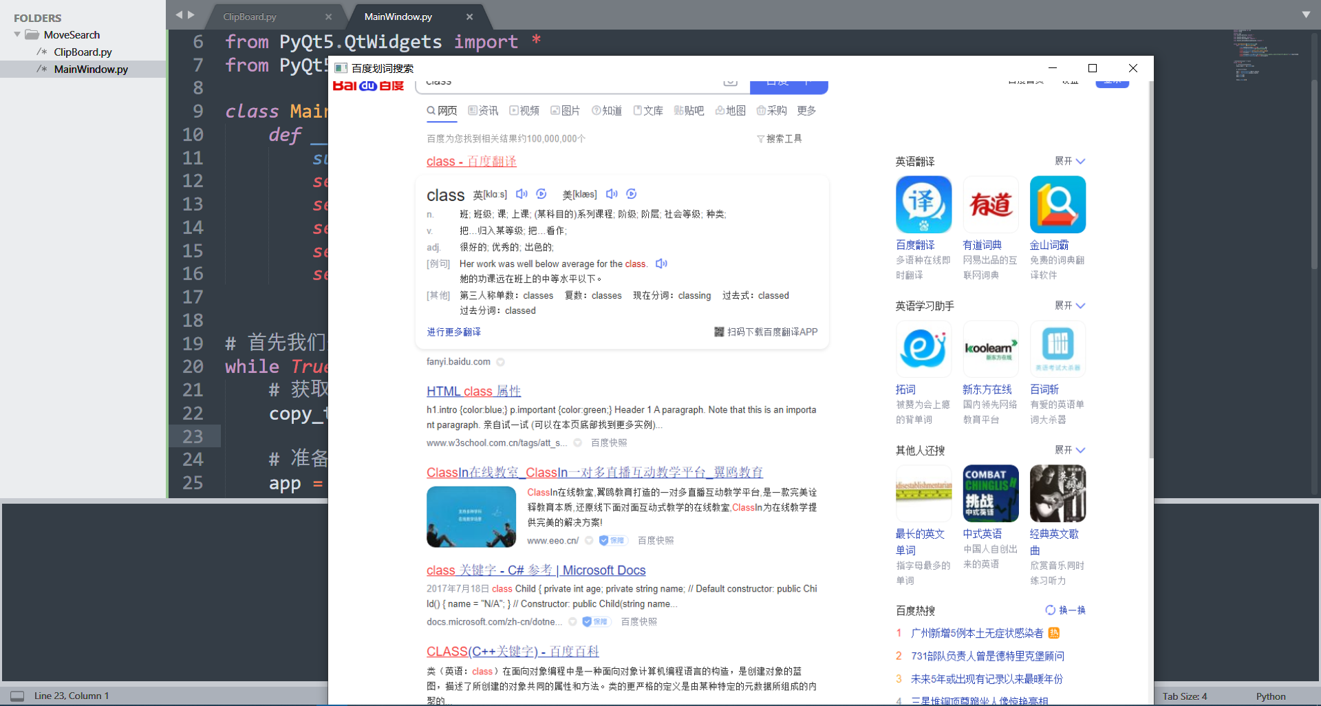Select ClipBoard.py in Sublime sidebar
1321x706 pixels.
tap(83, 52)
